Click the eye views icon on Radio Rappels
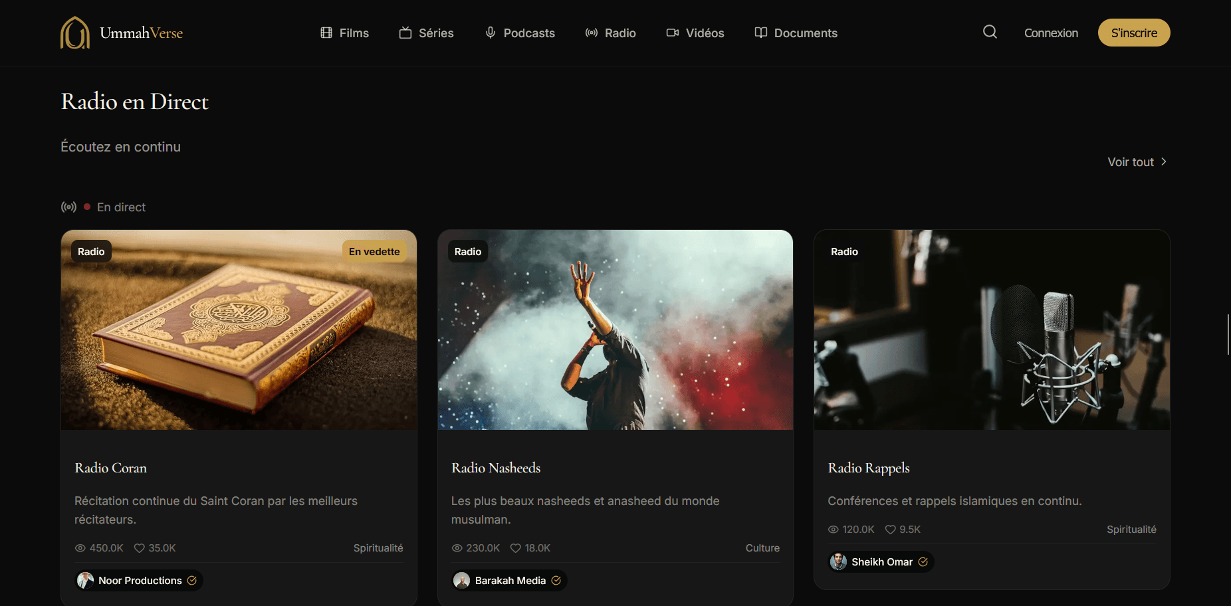1231x606 pixels. [834, 530]
